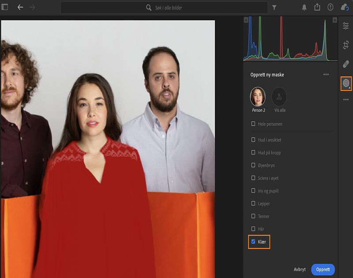Go back with the left arrow
Screen dimensions: 353x278
point(20,7)
